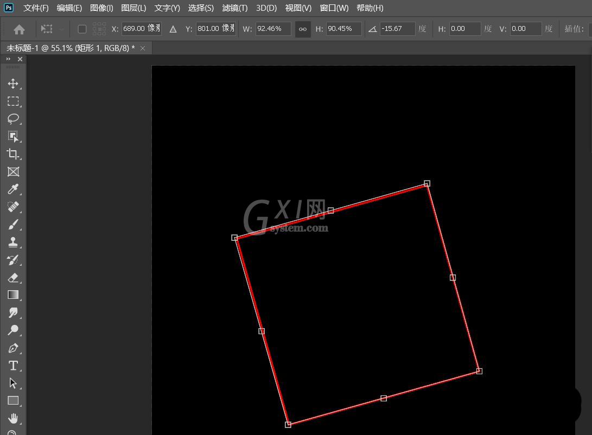Select the Lasso tool
592x435 pixels.
(13, 119)
